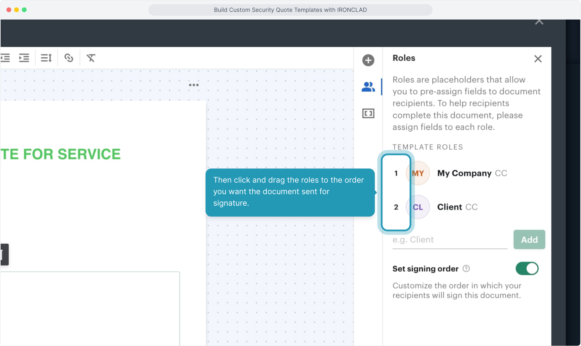This screenshot has height=346, width=581.
Task: Click the decrease indent icon
Action: (x=5, y=58)
